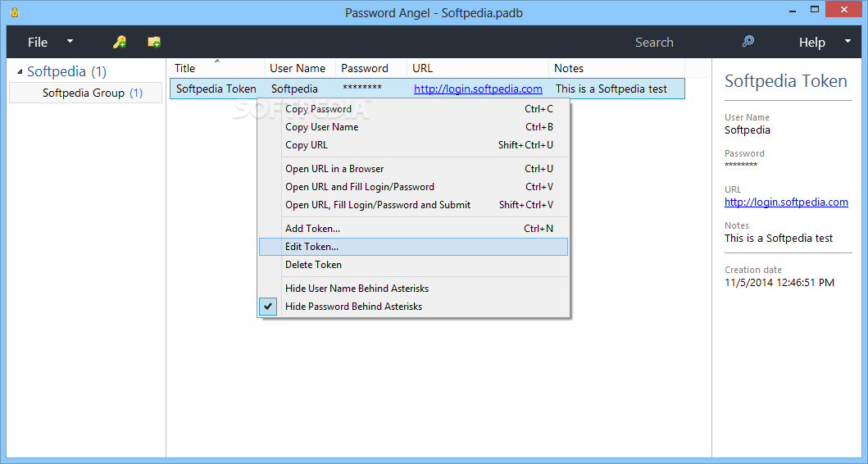Toggle Hide User Name Behind Asterisks
868x464 pixels.
coord(414,289)
